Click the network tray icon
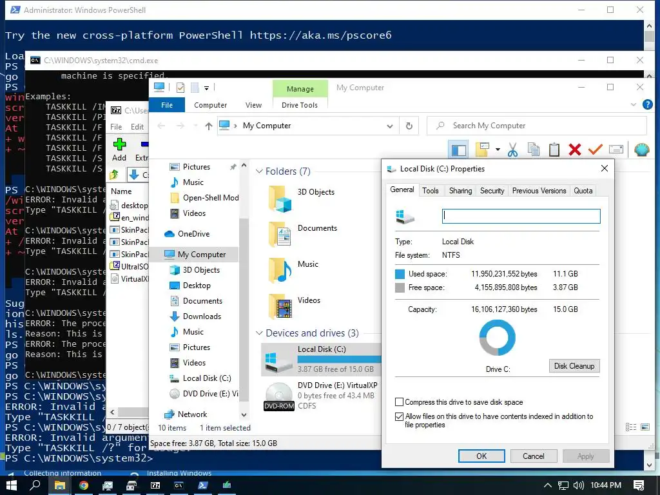The image size is (660, 495). click(563, 485)
